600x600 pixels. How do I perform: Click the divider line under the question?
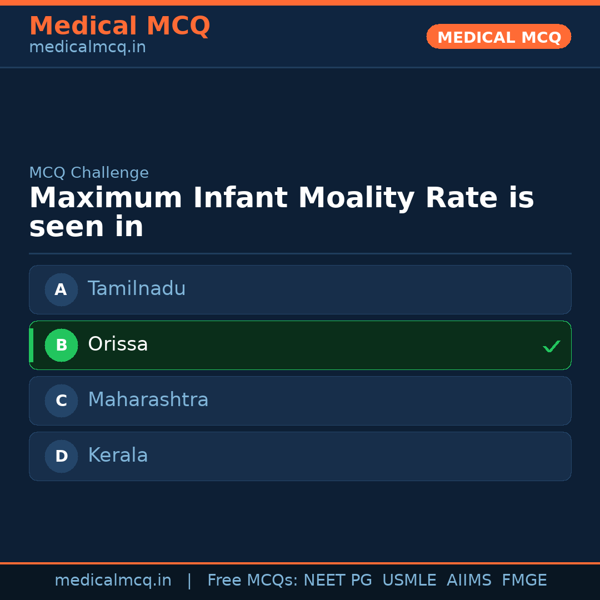coord(300,253)
